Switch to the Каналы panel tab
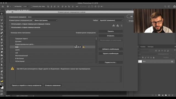Viewport: 176px width, 99px height. (x=143, y=47)
